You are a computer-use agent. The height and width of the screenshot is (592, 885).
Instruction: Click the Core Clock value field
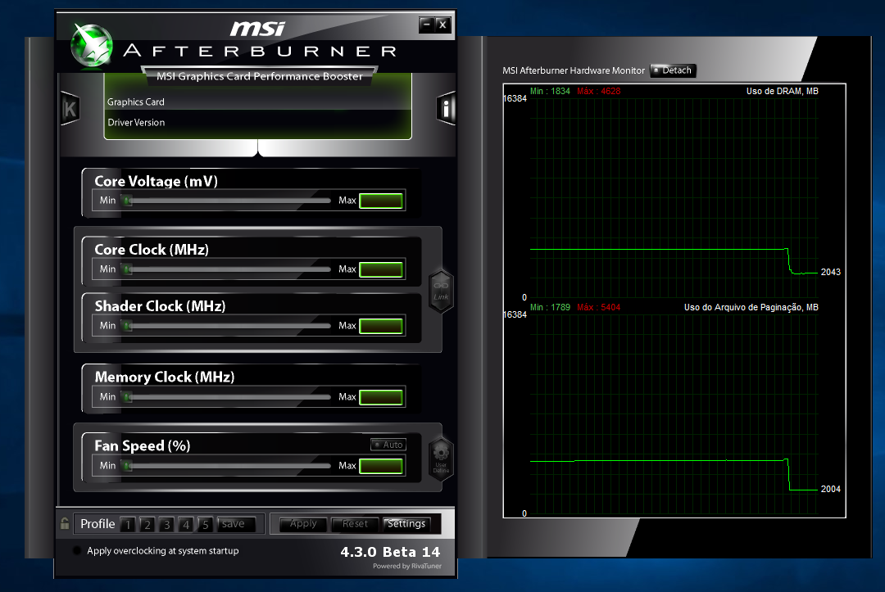(x=381, y=269)
